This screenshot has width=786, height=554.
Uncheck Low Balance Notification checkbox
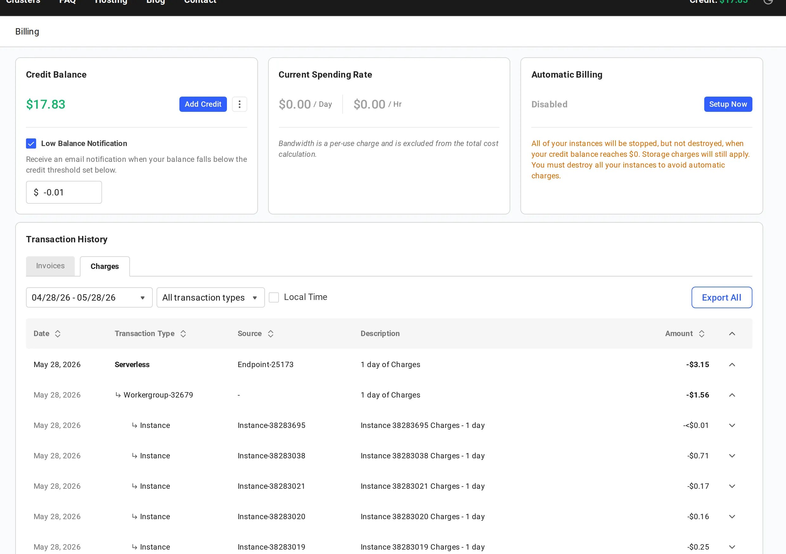point(31,143)
